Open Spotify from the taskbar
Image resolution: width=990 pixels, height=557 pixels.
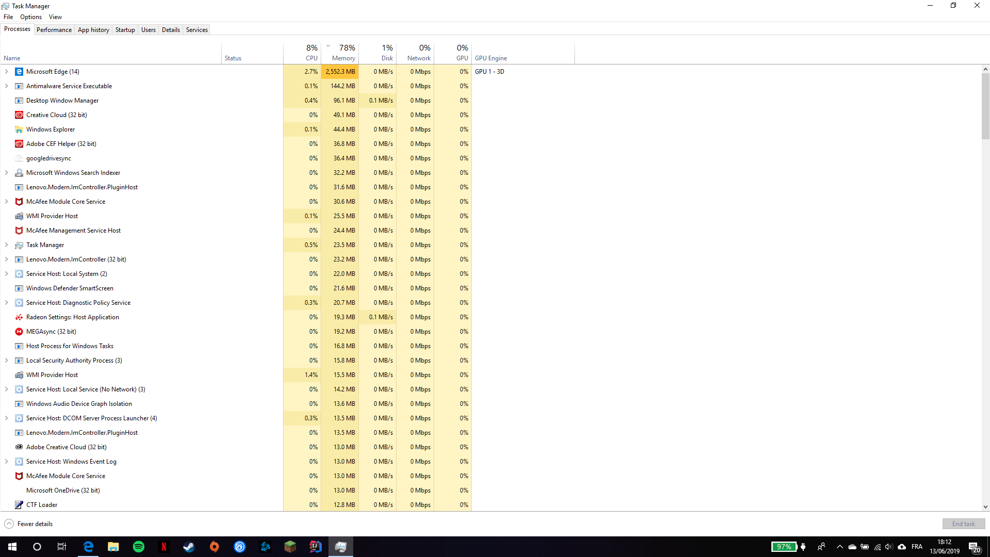tap(139, 547)
